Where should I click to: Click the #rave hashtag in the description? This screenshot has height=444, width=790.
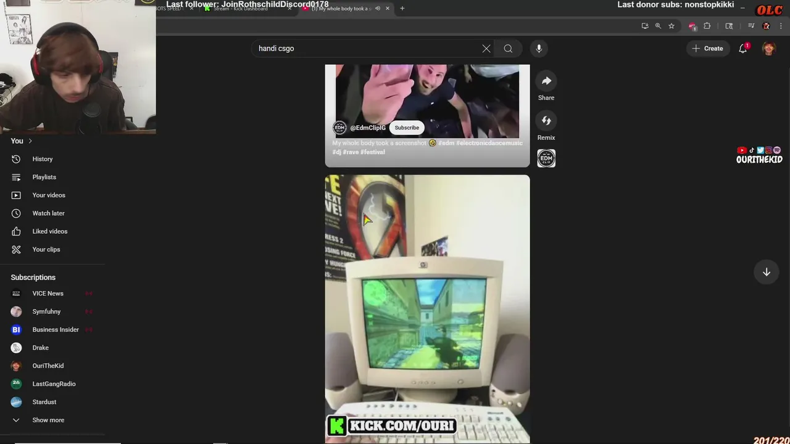point(351,152)
